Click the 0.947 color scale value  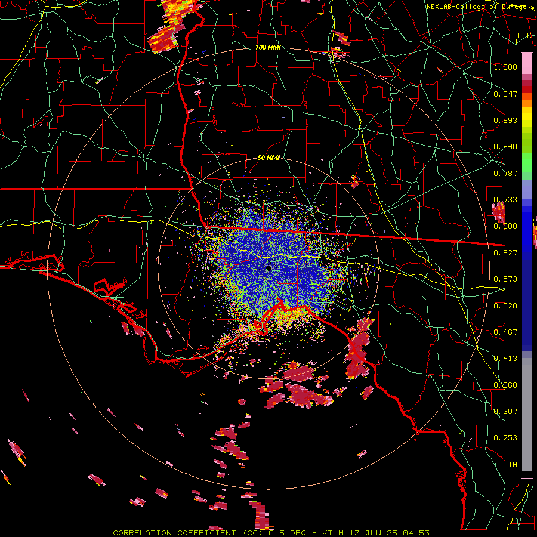click(x=505, y=94)
